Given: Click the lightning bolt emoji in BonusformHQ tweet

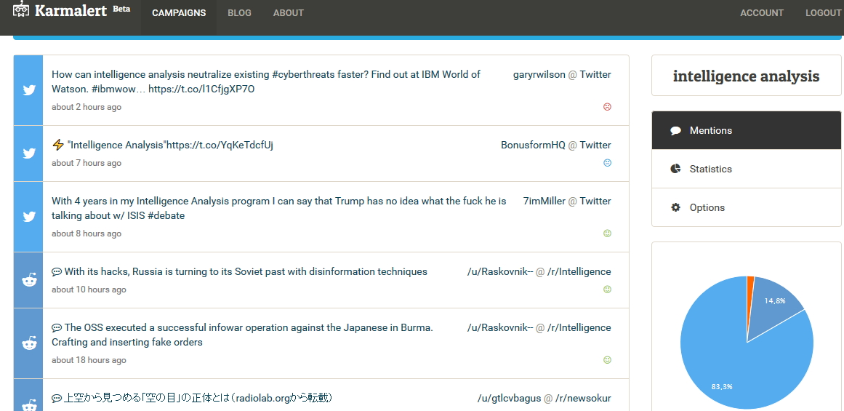Looking at the screenshot, I should point(58,145).
